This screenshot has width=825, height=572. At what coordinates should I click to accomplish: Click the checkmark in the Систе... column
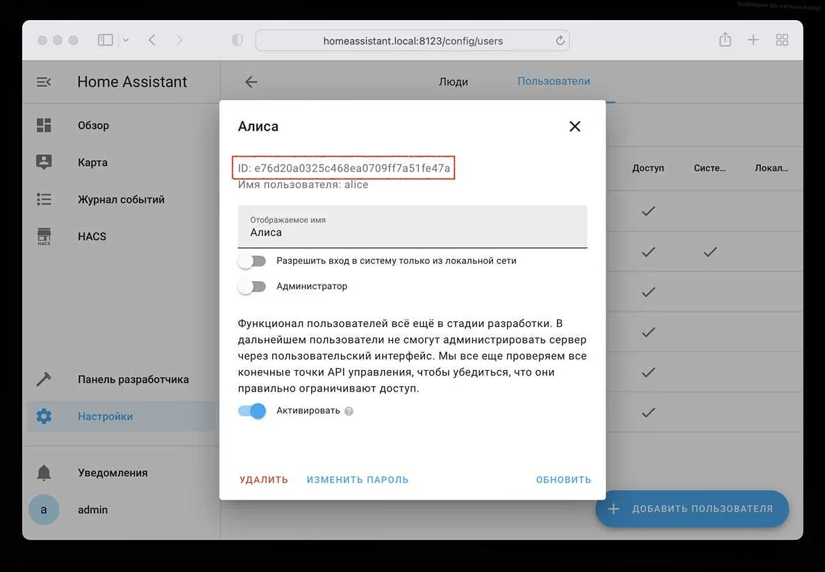point(710,252)
